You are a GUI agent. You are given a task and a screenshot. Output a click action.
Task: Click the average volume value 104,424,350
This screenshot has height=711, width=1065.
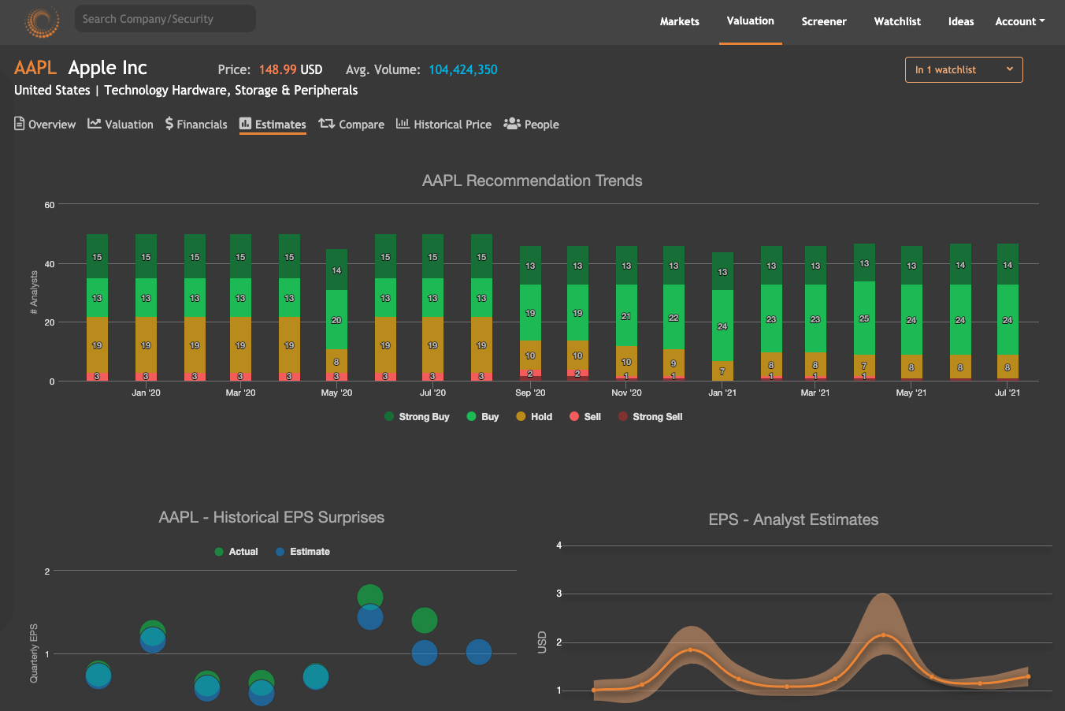tap(463, 69)
